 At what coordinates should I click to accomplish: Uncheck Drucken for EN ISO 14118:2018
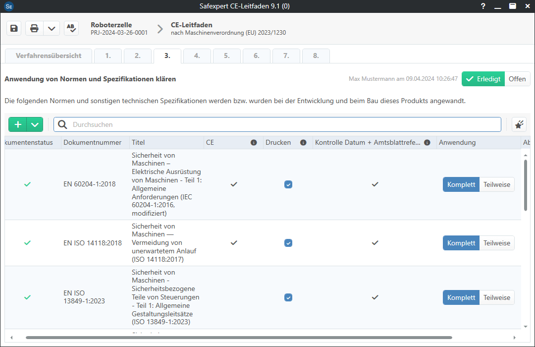pyautogui.click(x=288, y=243)
